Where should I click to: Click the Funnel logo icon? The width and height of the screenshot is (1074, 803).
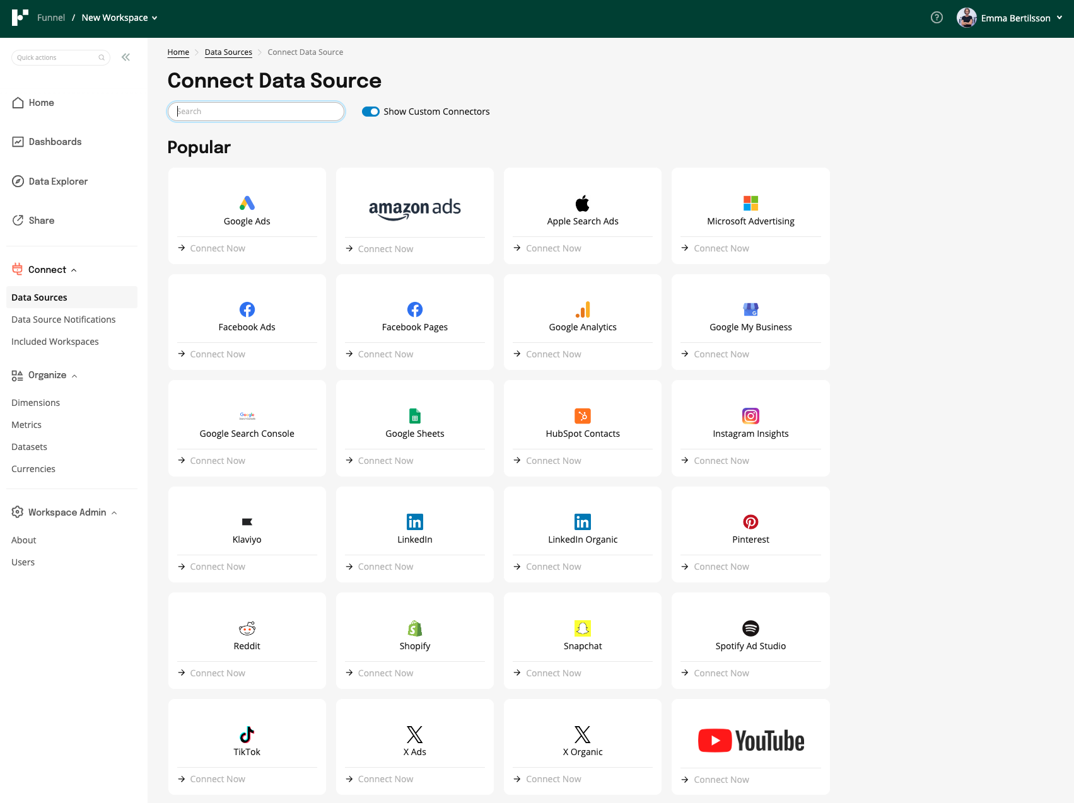tap(20, 18)
